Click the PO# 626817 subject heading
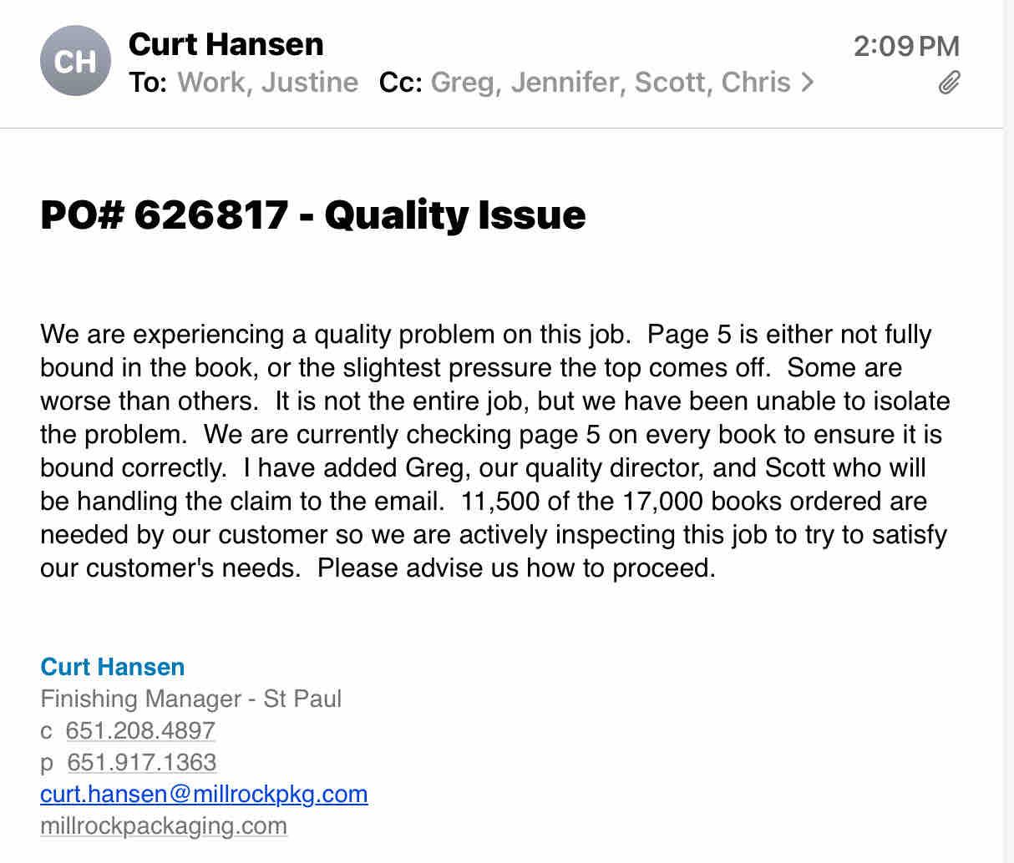1014x863 pixels. pos(312,214)
